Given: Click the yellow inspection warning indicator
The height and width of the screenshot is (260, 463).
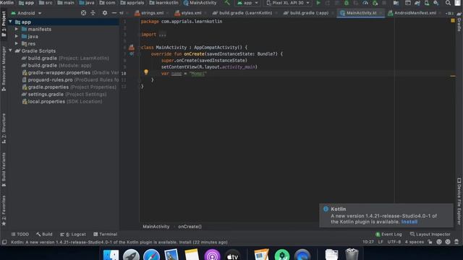Looking at the screenshot, I should pos(453,20).
